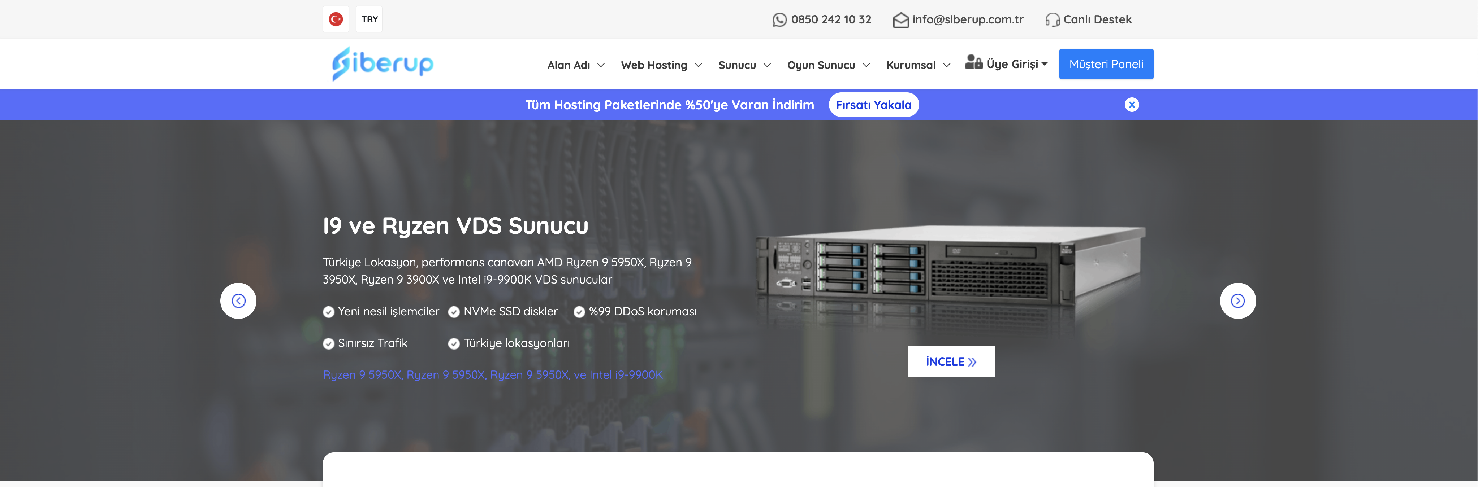Click the headset support icon

point(1052,20)
